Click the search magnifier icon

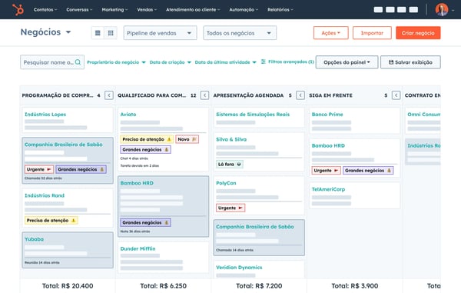pos(78,62)
